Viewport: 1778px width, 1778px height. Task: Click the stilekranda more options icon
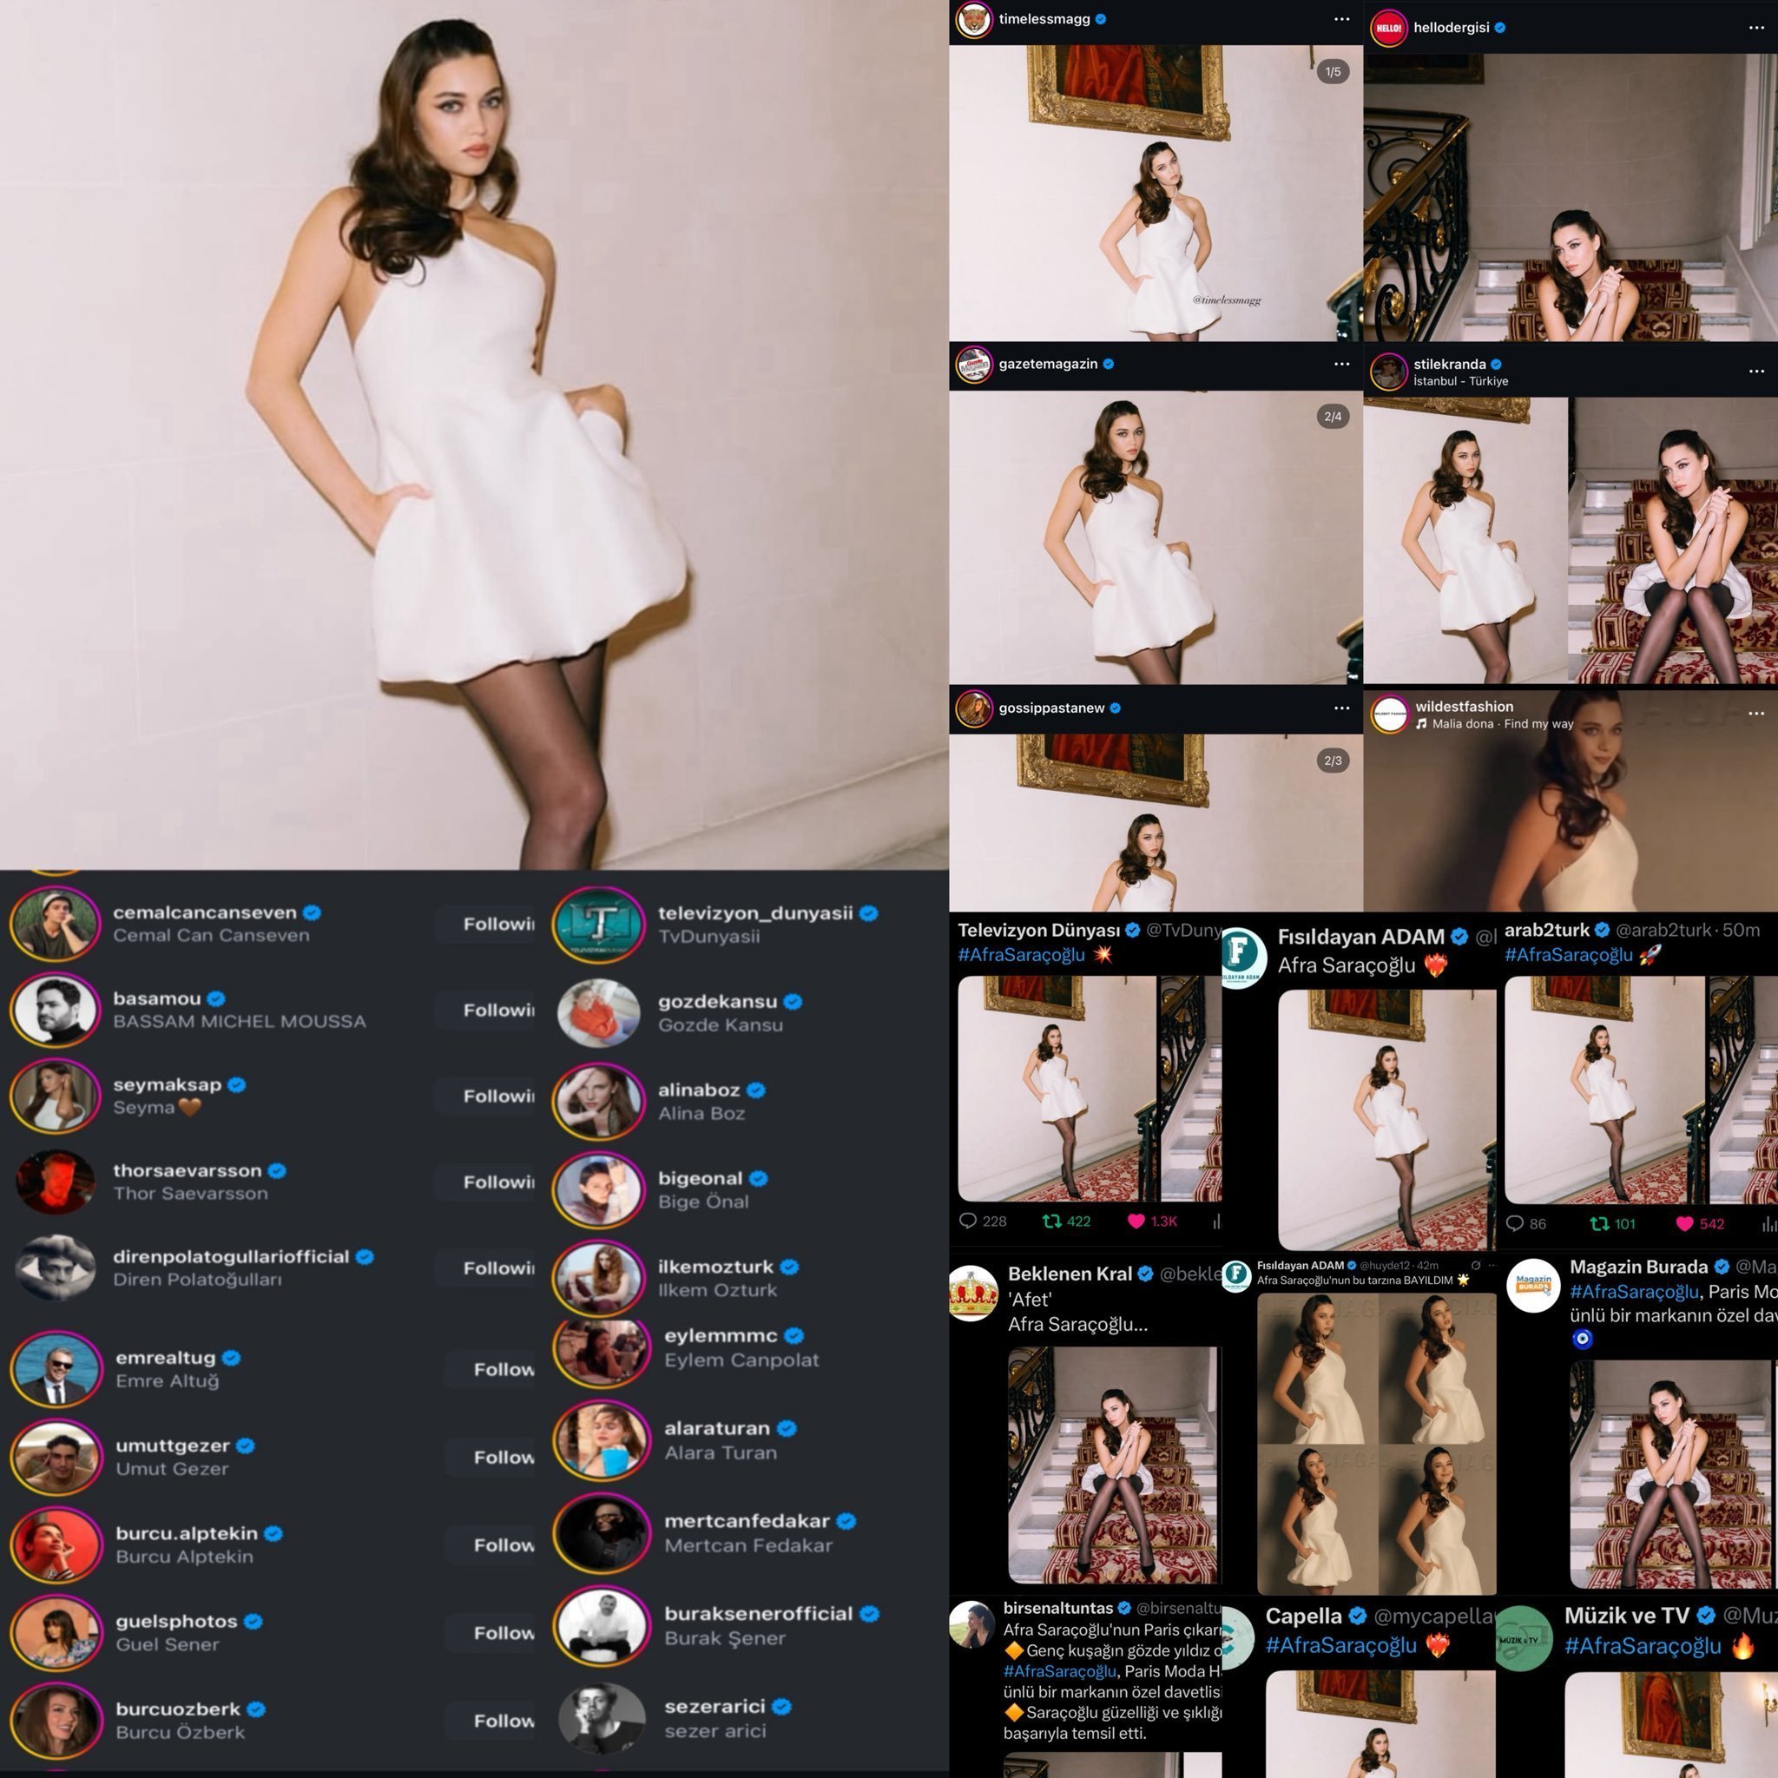(1756, 371)
